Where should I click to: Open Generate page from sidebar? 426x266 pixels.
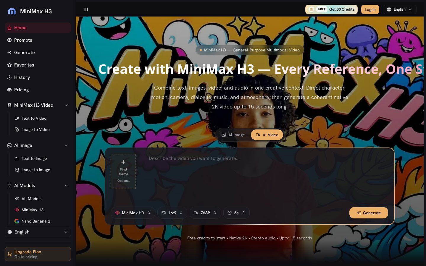point(38,53)
